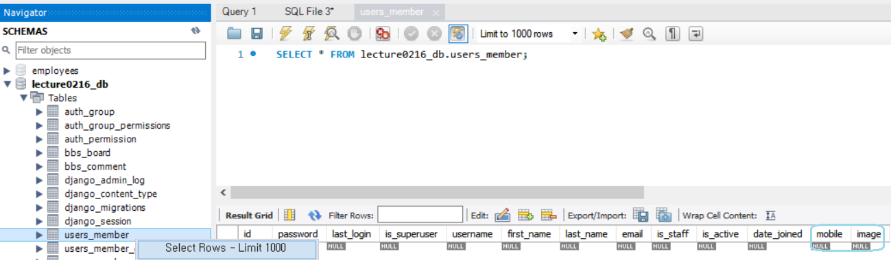Expand the auth_group_permissions table
The image size is (891, 260).
(x=40, y=125)
